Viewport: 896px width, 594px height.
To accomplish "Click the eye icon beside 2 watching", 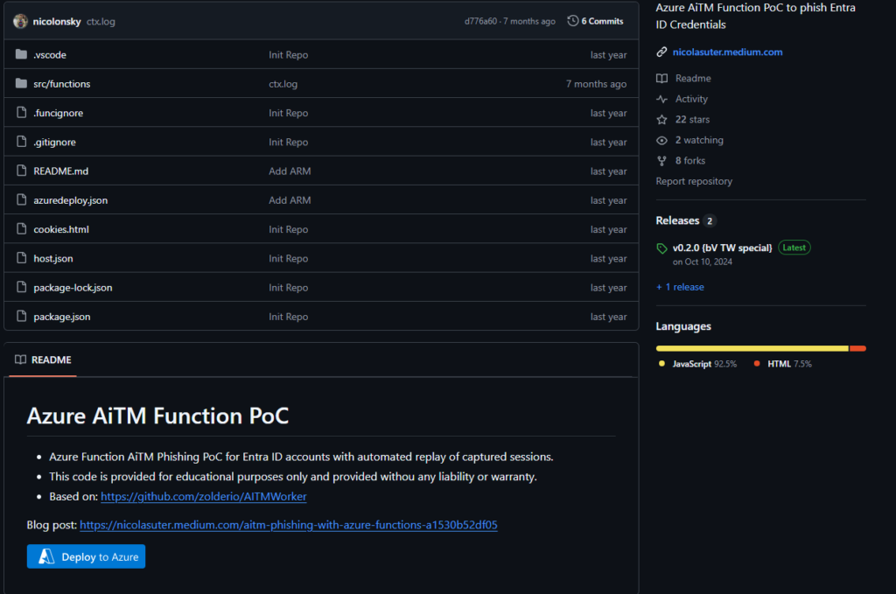I will (x=661, y=140).
